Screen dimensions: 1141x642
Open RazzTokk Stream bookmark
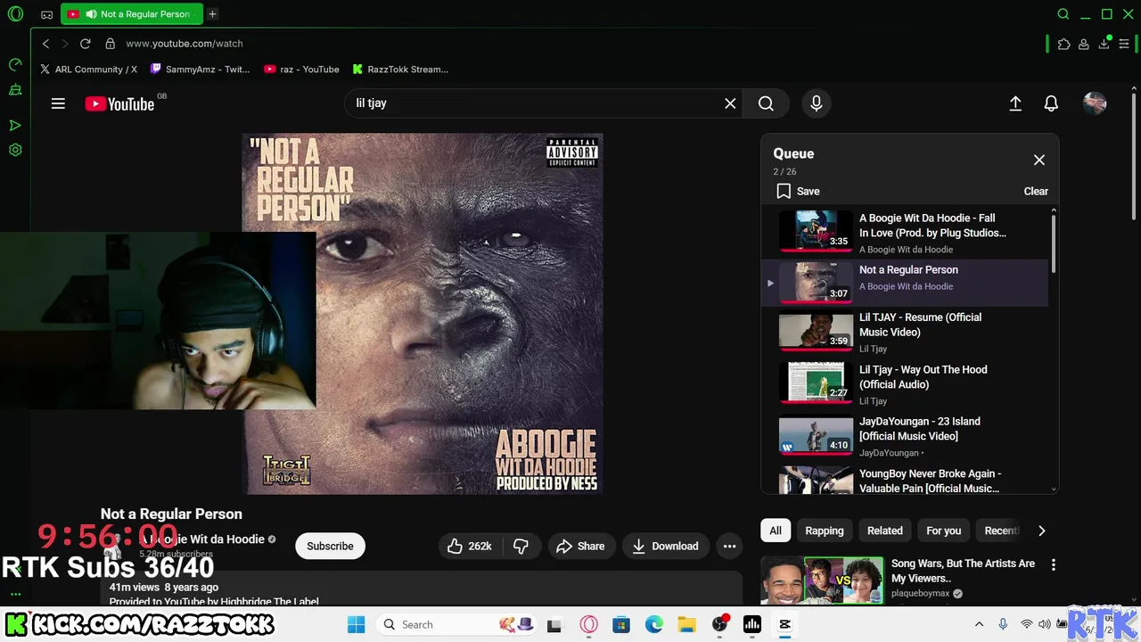click(400, 69)
